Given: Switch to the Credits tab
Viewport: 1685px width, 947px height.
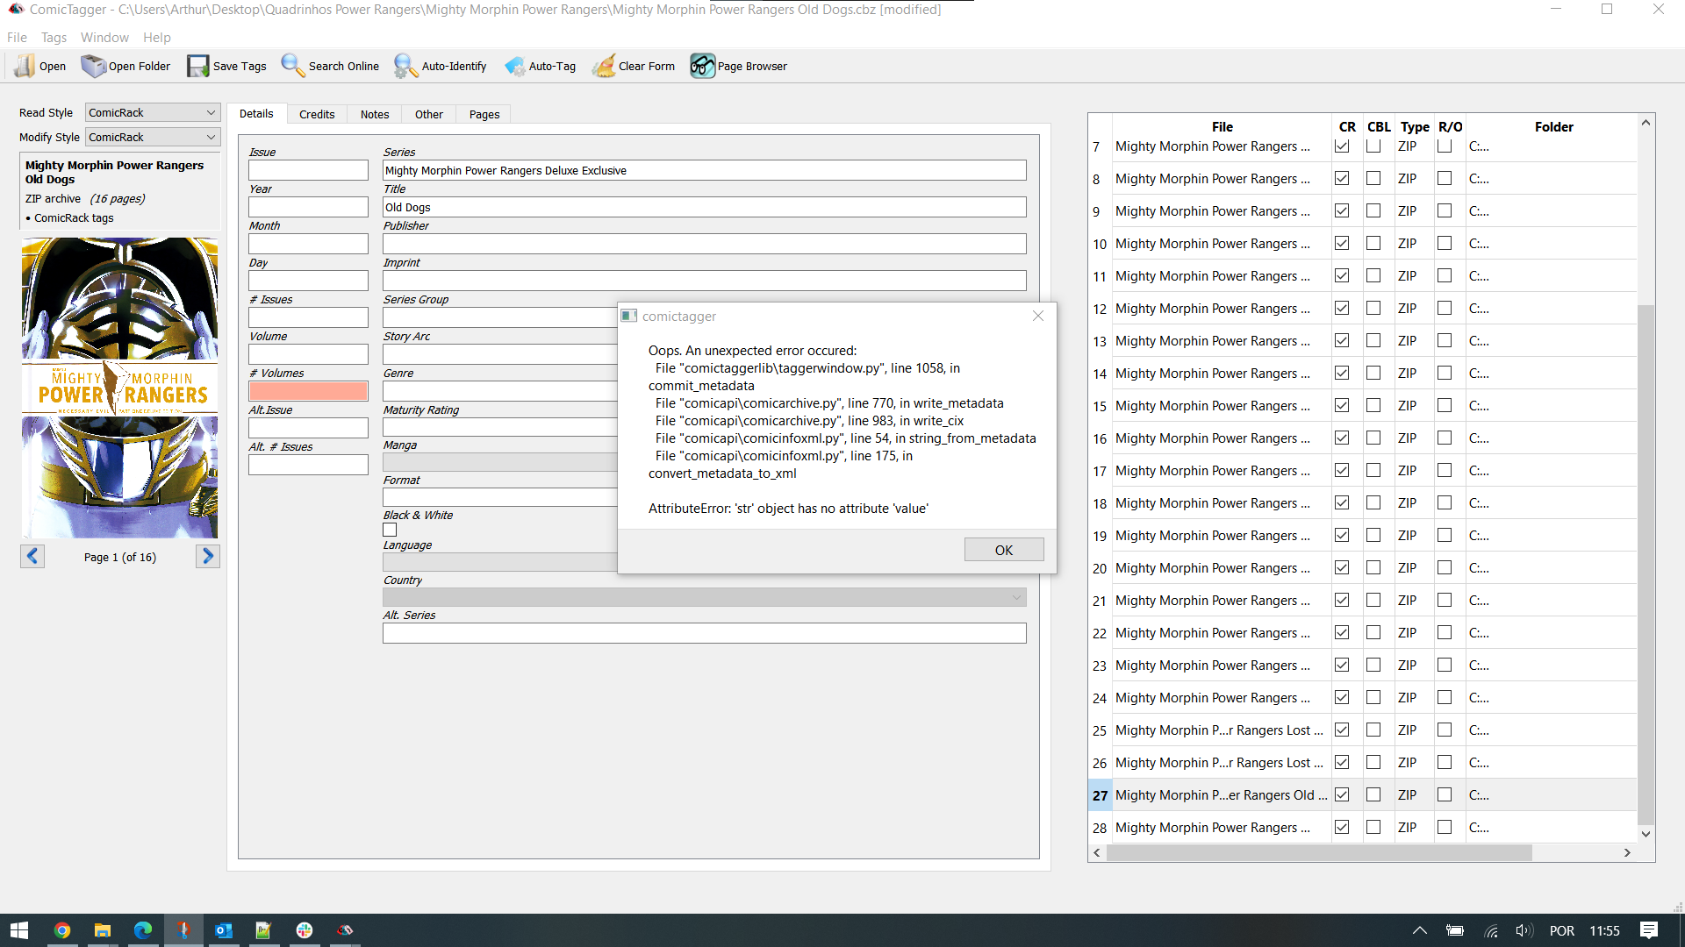Looking at the screenshot, I should click(317, 114).
